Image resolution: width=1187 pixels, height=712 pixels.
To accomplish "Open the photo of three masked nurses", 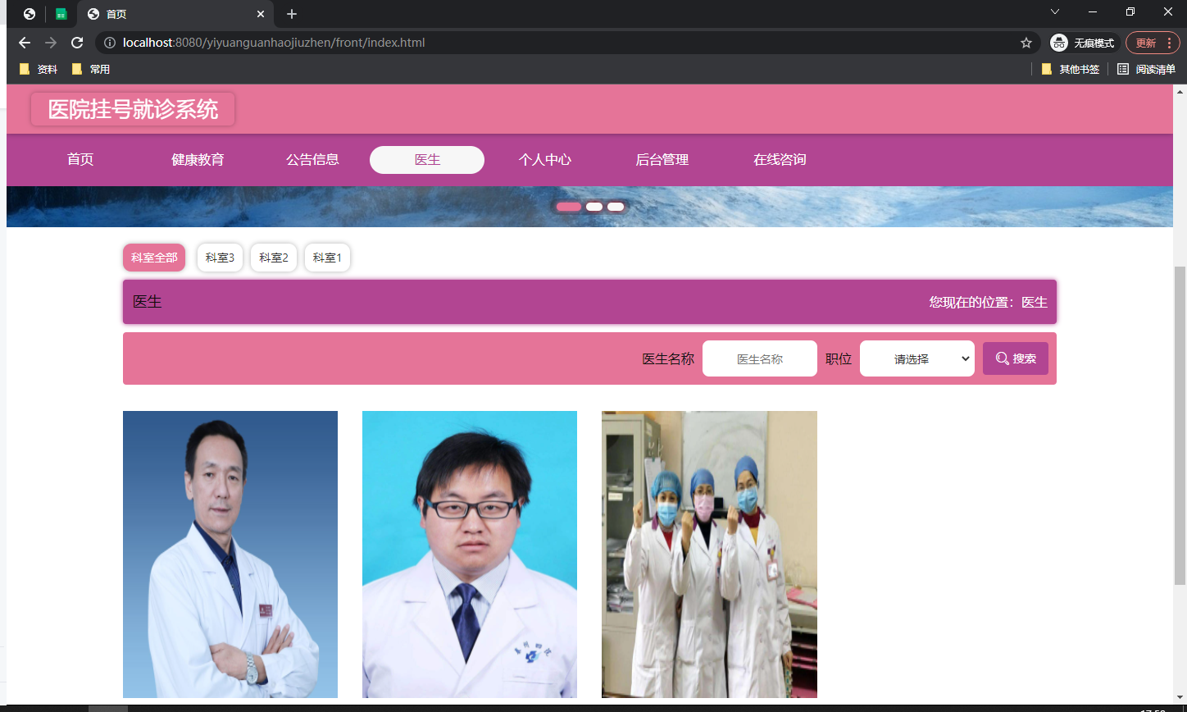I will click(x=709, y=555).
